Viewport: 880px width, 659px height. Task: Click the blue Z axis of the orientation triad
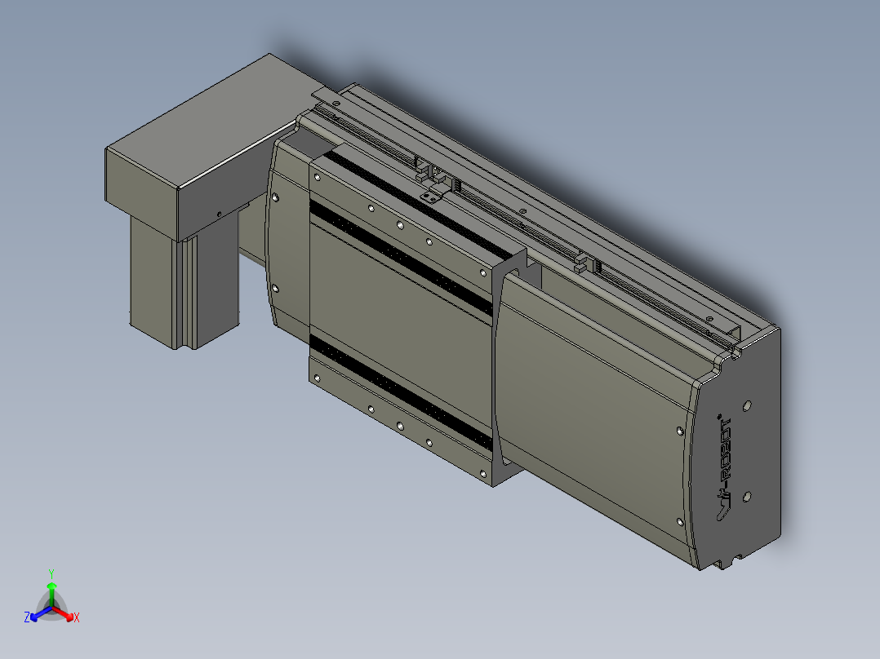pos(38,614)
